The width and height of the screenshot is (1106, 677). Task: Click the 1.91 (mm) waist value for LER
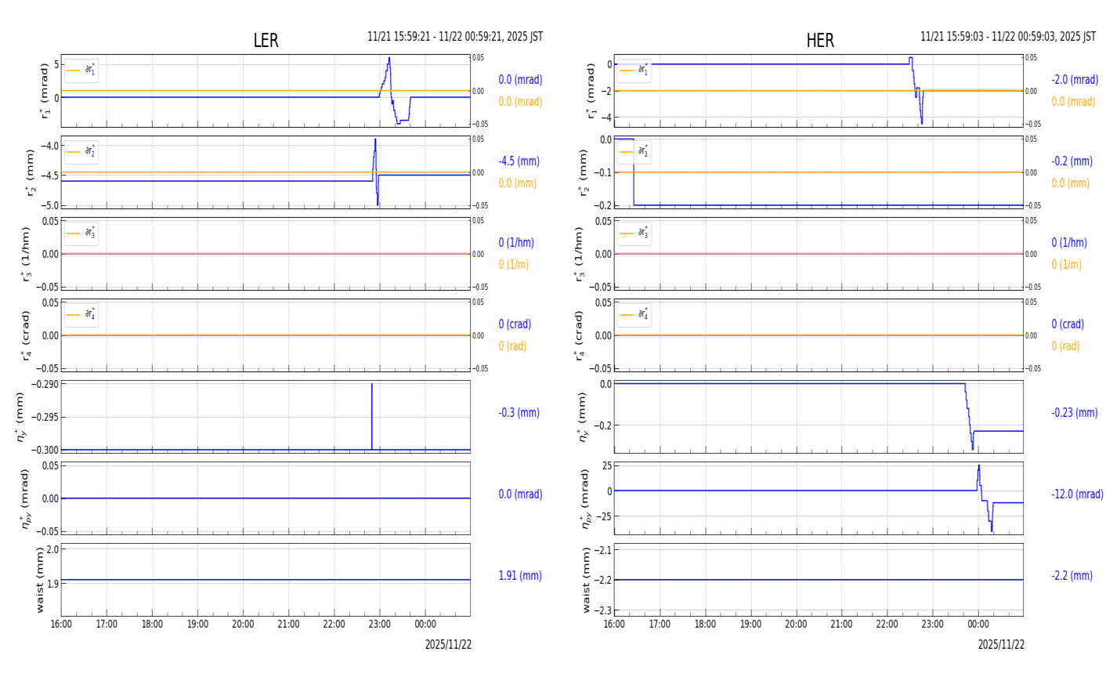coord(520,576)
